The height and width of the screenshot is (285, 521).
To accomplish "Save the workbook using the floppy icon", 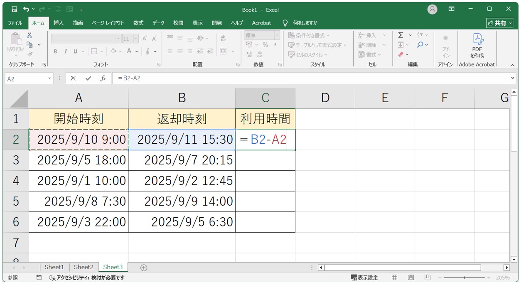I will pos(15,9).
